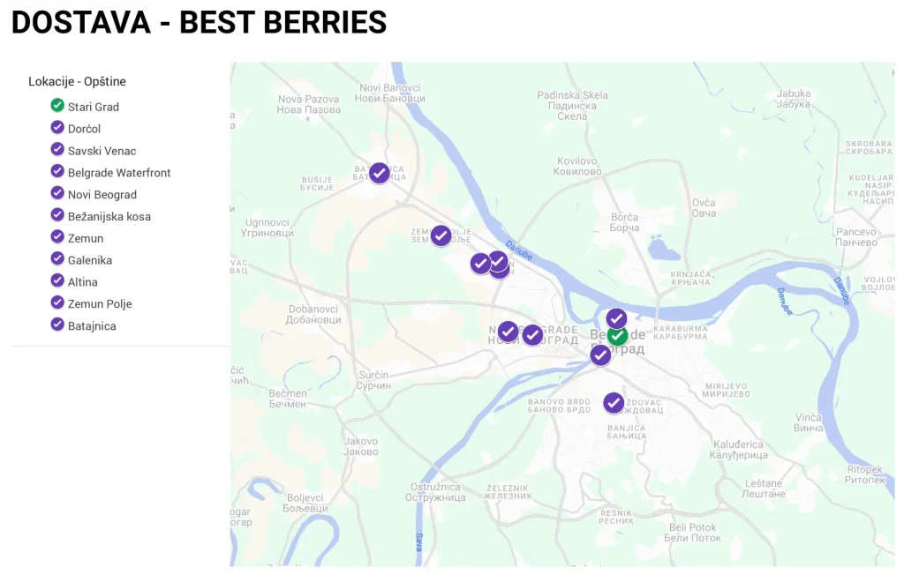Click the Novi Beograd legend label
This screenshot has height=575, width=904.
point(102,195)
